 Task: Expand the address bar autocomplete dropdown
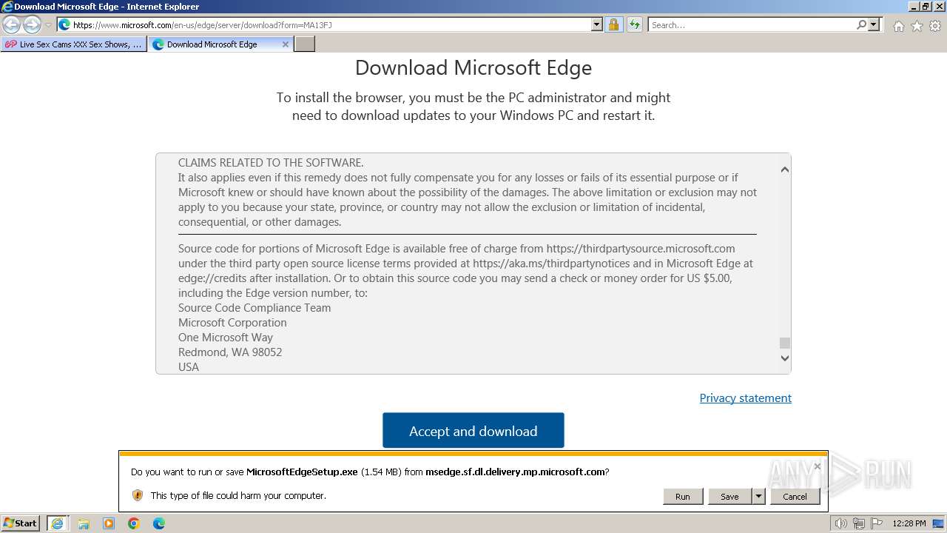[x=597, y=24]
